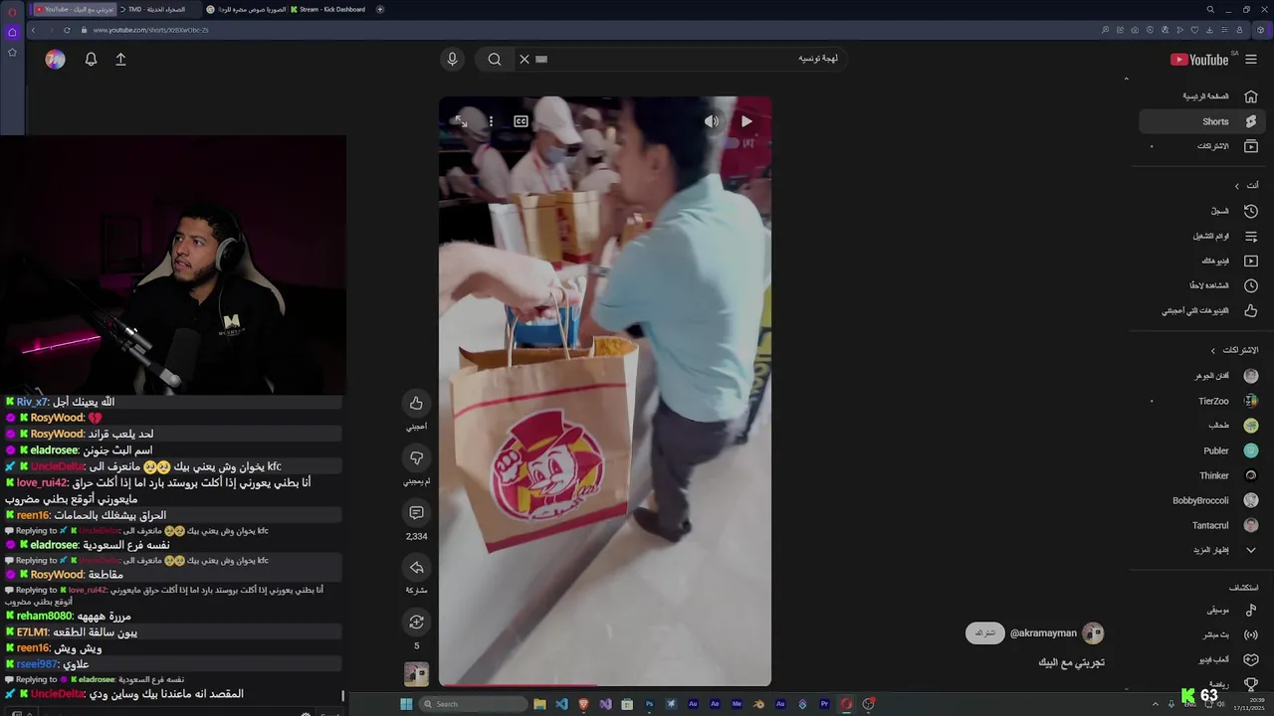This screenshot has height=716, width=1274.
Task: Open the comments showing 2,334
Action: point(416,513)
